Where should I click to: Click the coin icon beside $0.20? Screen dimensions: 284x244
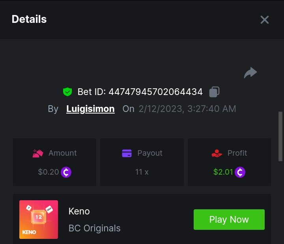[x=66, y=172]
